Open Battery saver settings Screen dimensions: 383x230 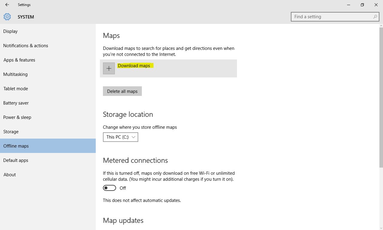point(16,103)
